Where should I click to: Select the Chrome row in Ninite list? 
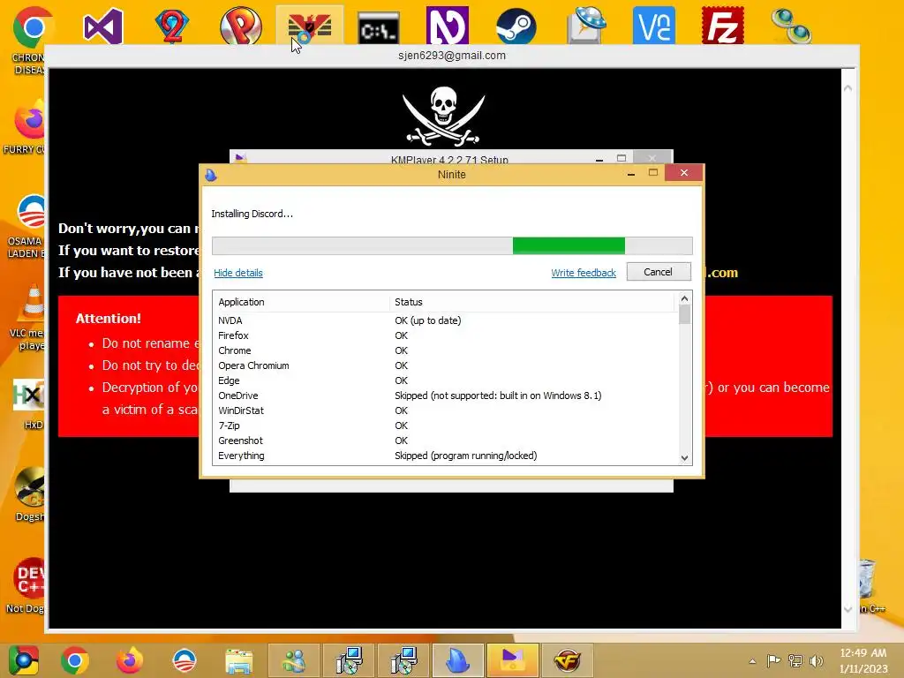(x=446, y=350)
